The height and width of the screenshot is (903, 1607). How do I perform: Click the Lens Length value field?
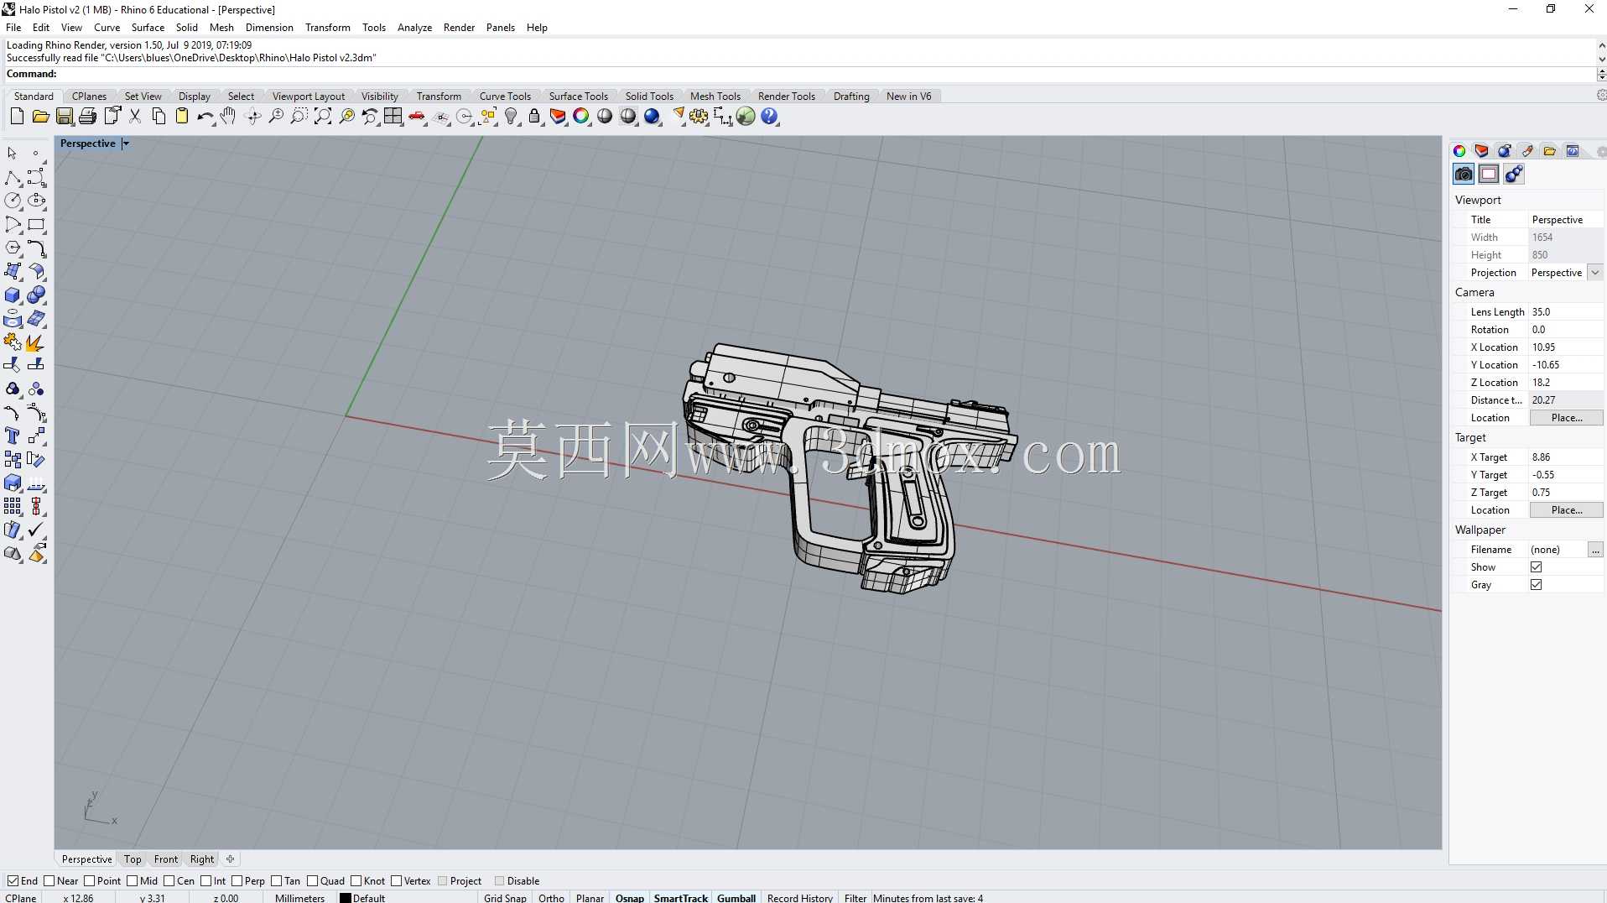point(1566,312)
